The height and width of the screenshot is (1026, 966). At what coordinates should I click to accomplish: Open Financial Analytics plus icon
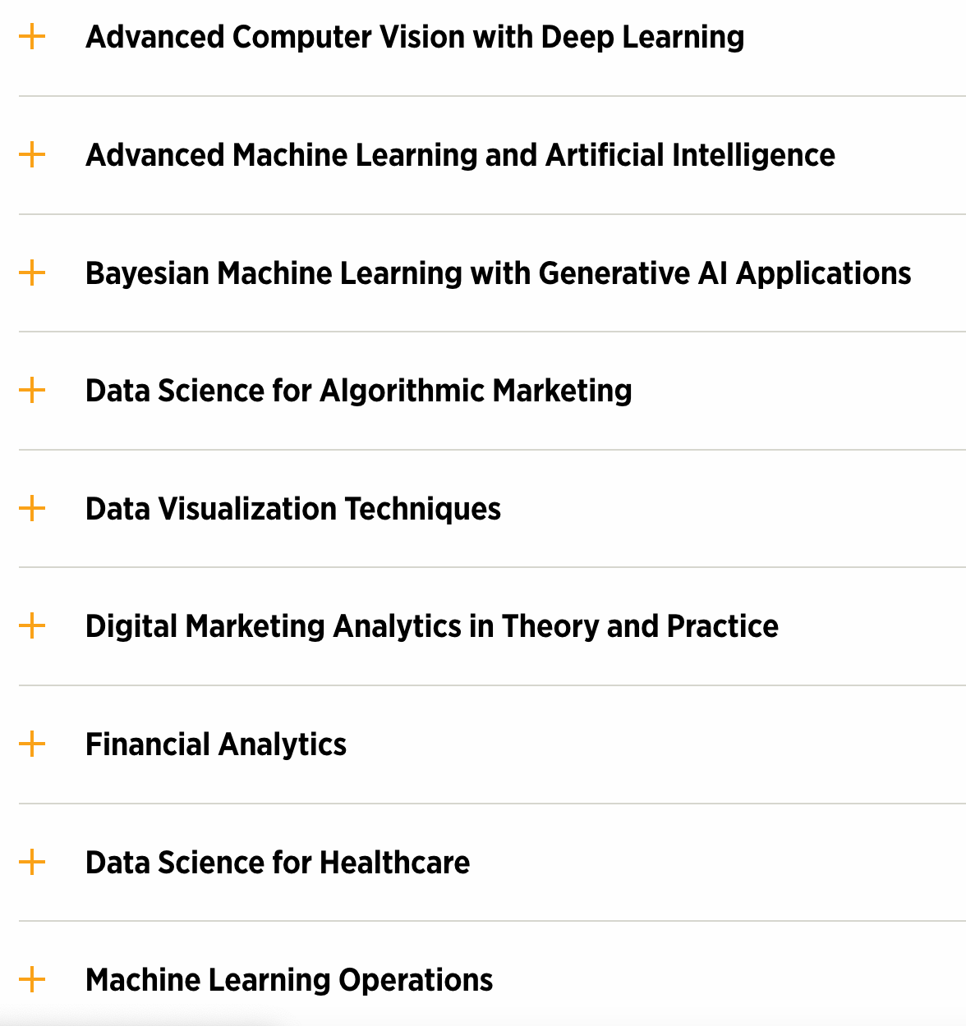32,744
